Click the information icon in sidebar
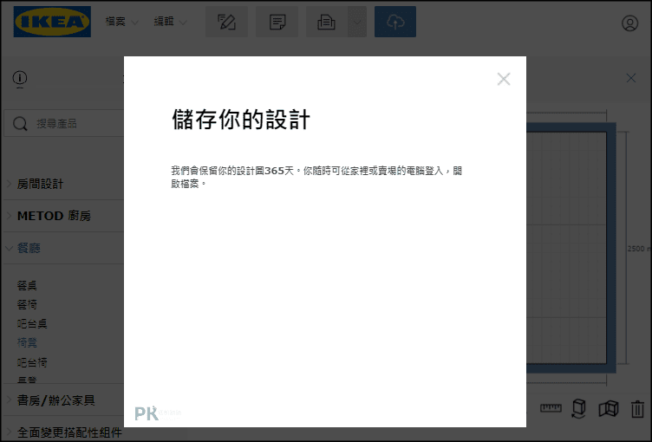652x442 pixels. (20, 78)
